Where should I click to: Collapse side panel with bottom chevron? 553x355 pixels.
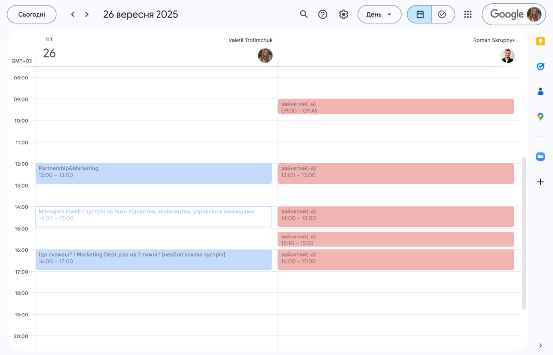click(540, 346)
